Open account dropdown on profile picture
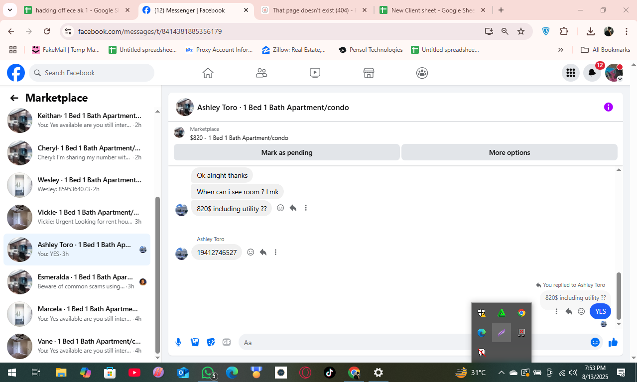The image size is (637, 382). pos(620,79)
